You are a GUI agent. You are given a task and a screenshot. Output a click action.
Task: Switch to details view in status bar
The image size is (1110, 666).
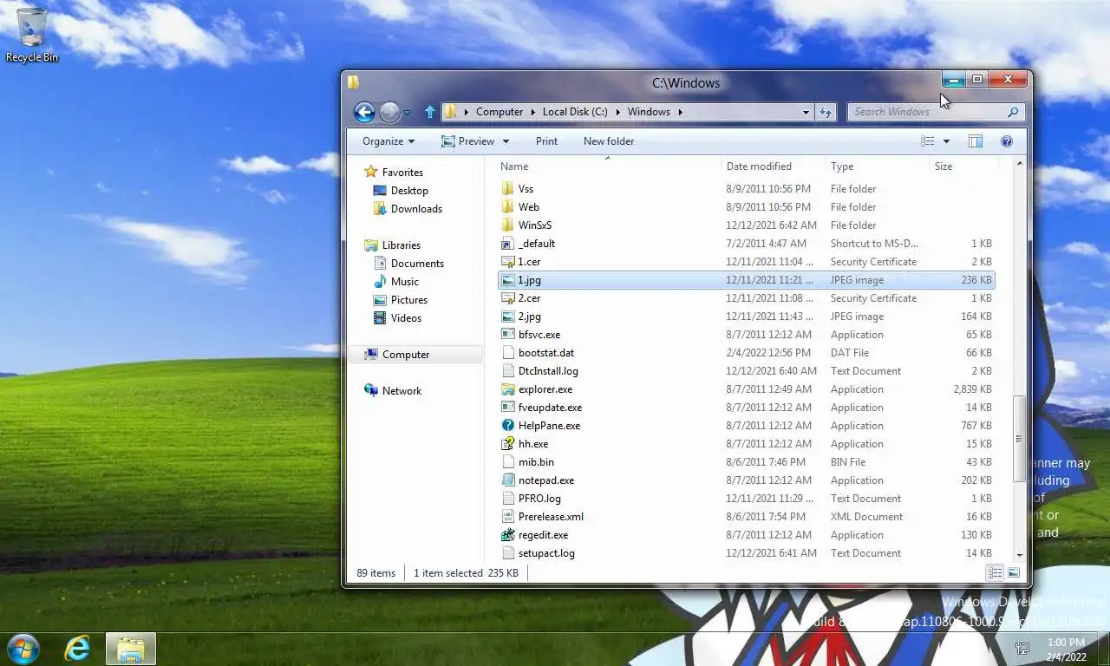(x=995, y=573)
